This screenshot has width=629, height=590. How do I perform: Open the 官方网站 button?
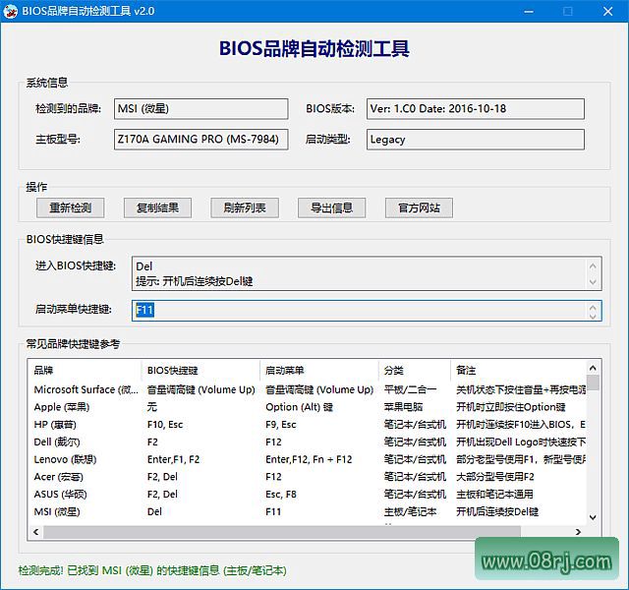420,207
